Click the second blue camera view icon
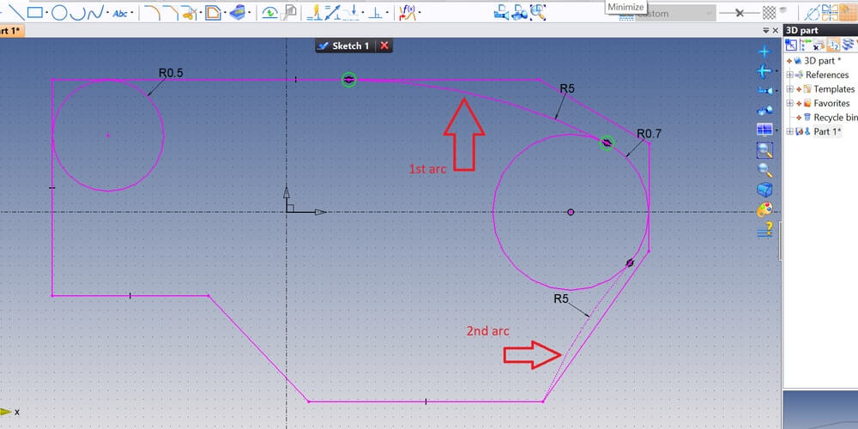 520,13
